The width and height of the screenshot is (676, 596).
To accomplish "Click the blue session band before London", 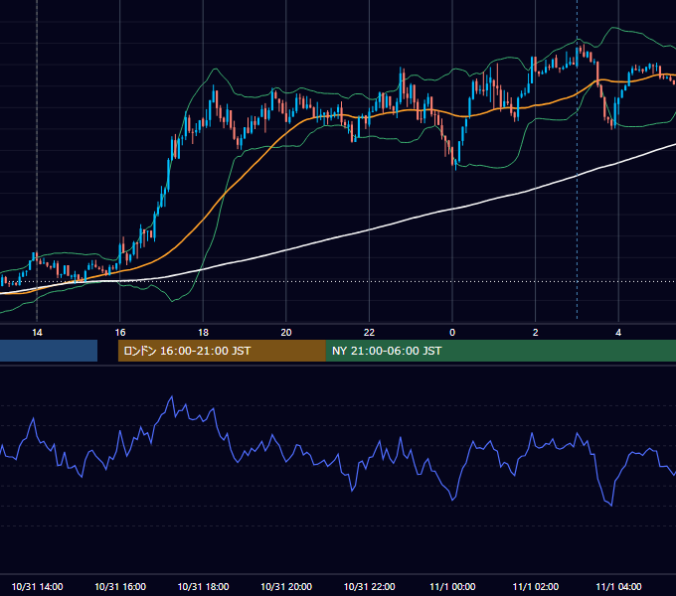I will pos(49,351).
